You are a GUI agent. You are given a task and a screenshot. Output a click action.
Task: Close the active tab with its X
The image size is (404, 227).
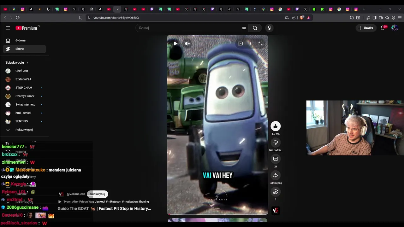click(x=117, y=9)
